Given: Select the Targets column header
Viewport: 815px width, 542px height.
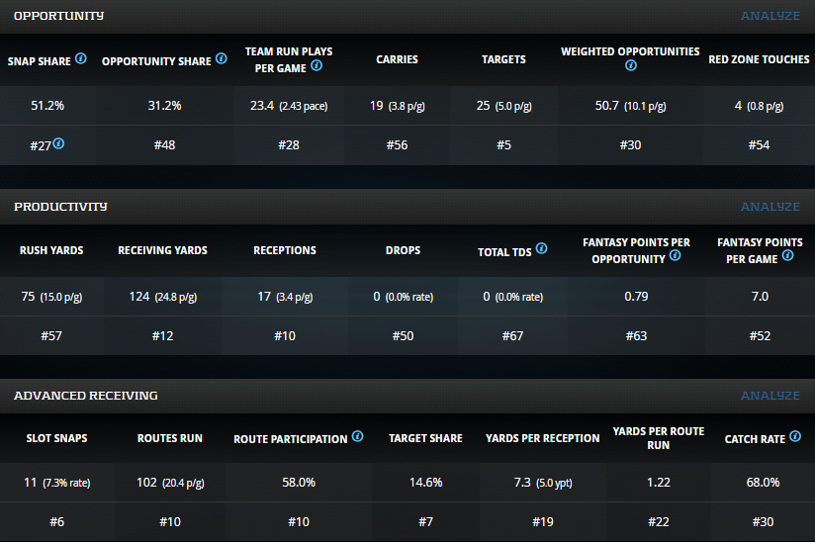Looking at the screenshot, I should coord(503,59).
